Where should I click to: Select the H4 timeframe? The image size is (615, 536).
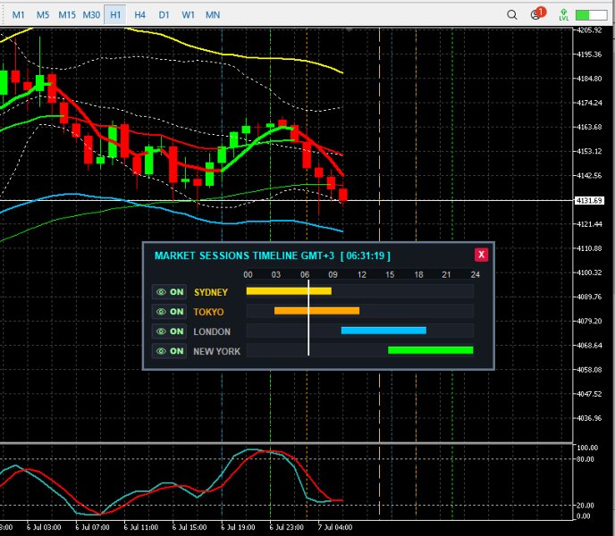[139, 15]
